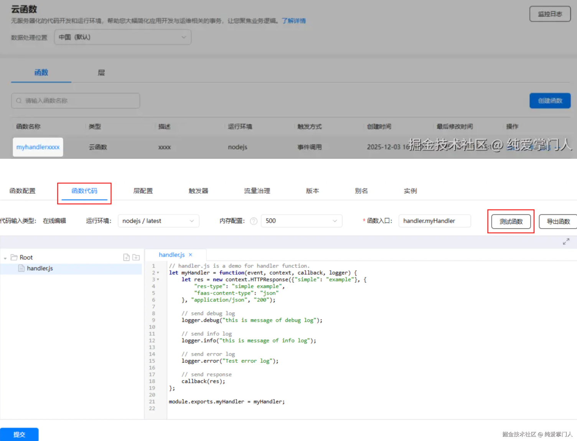This screenshot has height=441, width=577.
Task: Fold code block at line 3
Action: [x=158, y=280]
